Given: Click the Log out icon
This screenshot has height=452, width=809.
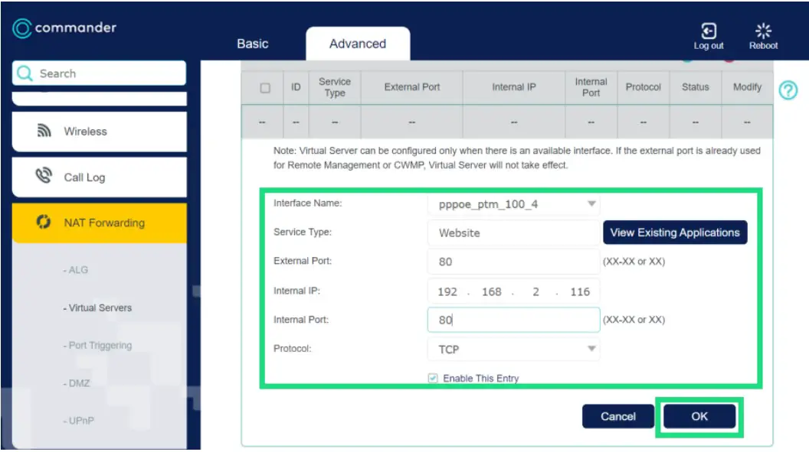Looking at the screenshot, I should (x=709, y=31).
